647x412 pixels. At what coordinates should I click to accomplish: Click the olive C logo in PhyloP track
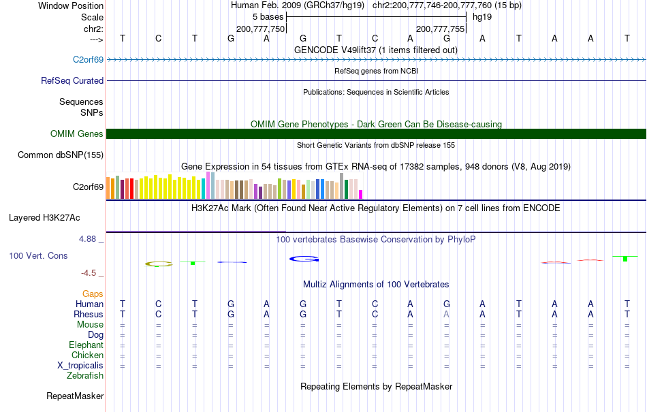tap(159, 264)
